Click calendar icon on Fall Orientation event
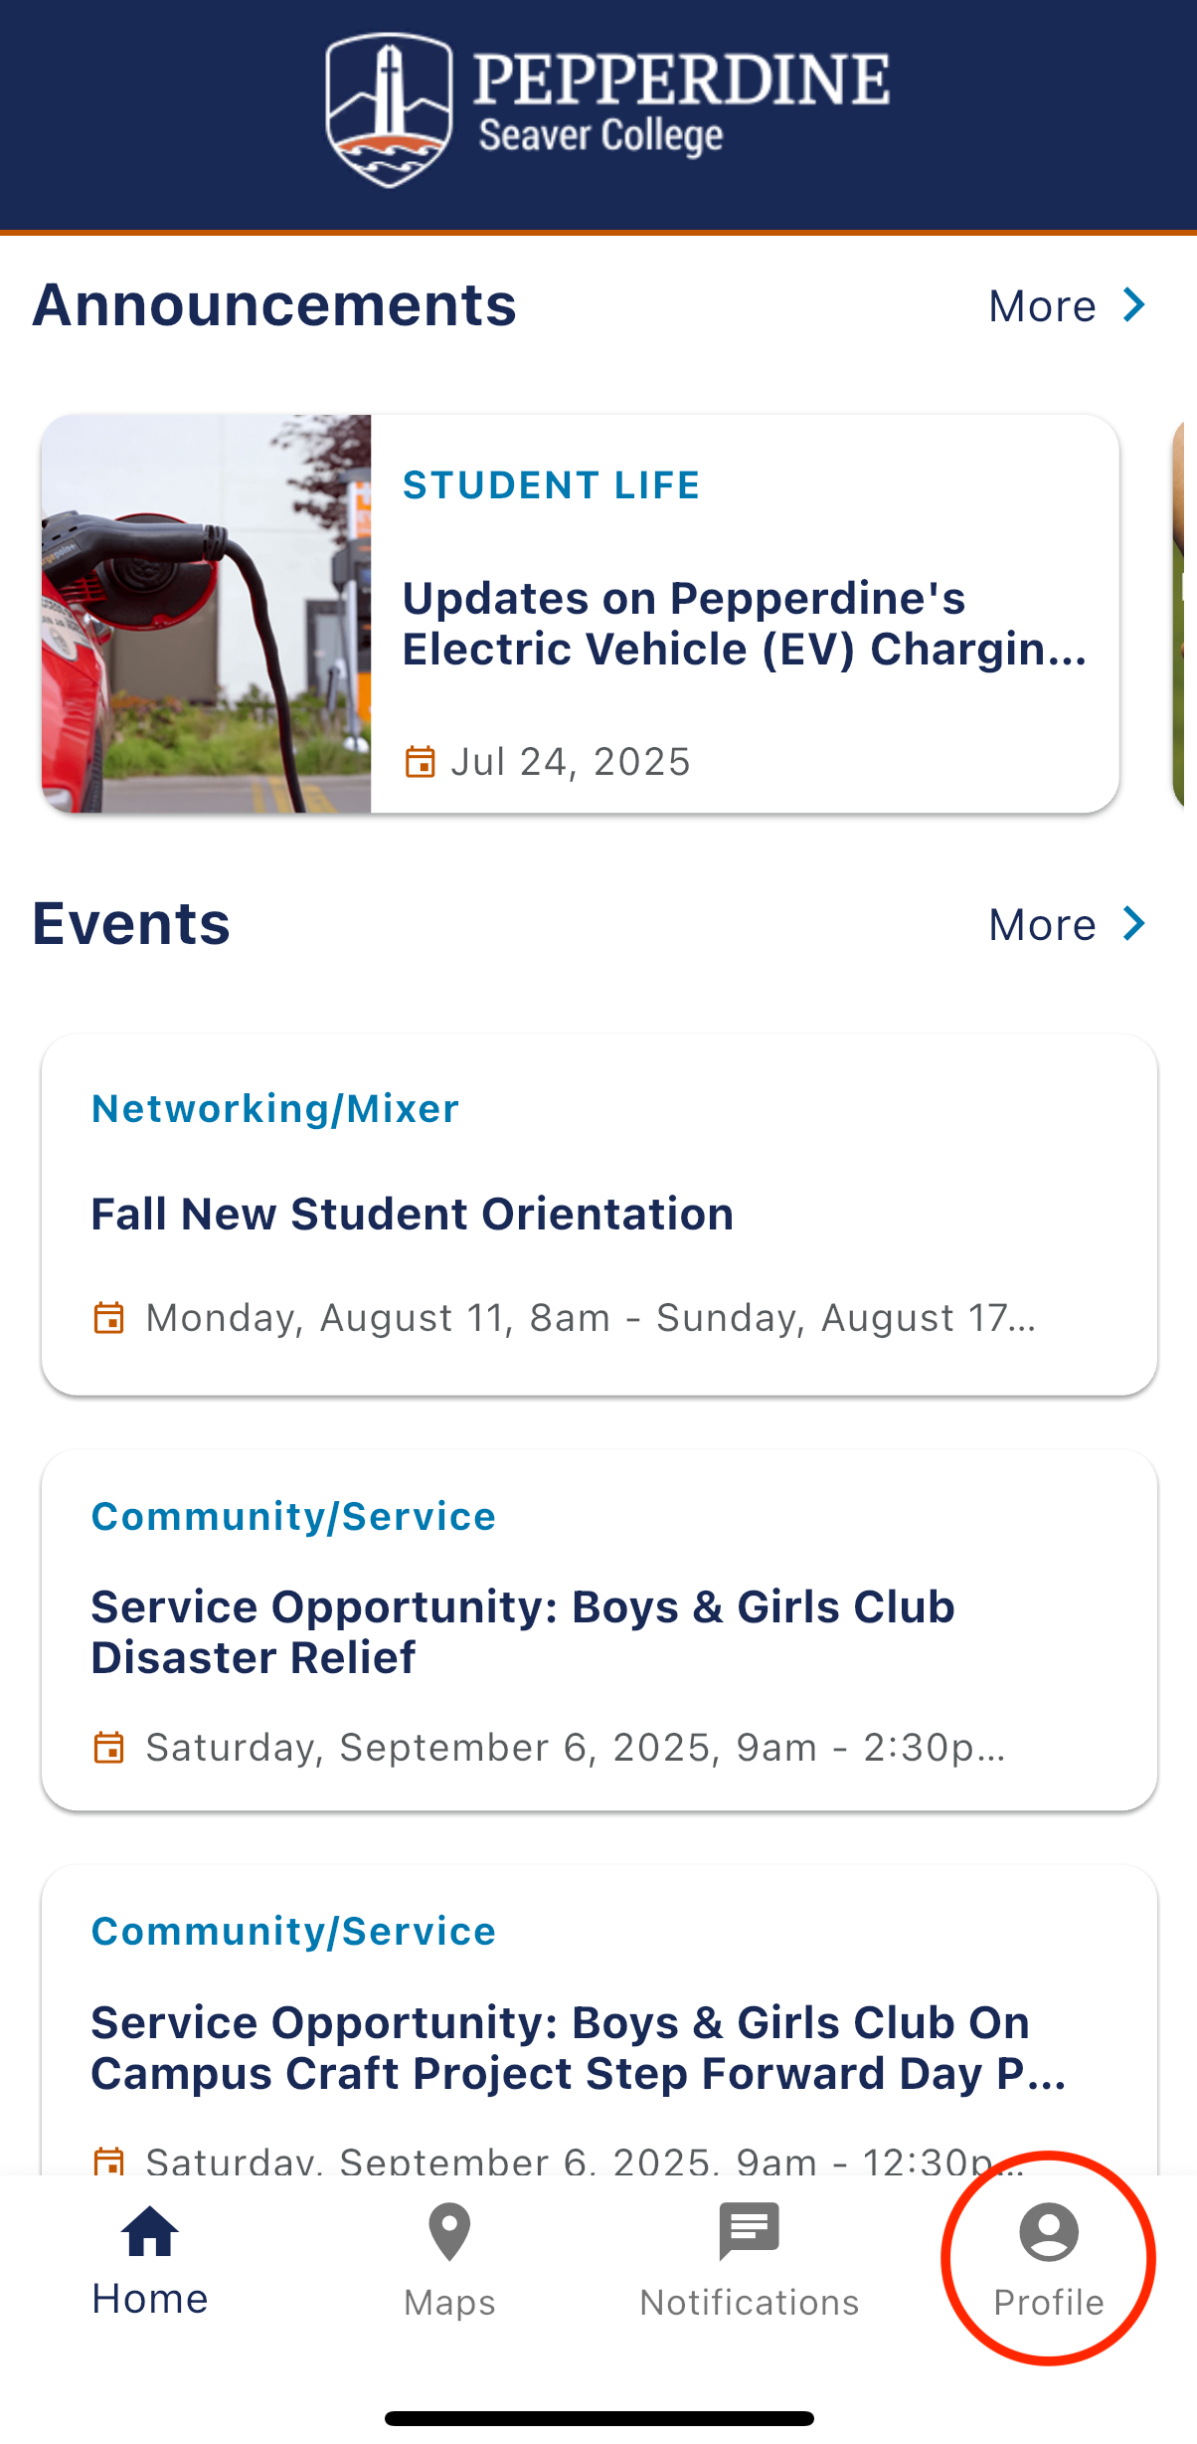 108,1317
